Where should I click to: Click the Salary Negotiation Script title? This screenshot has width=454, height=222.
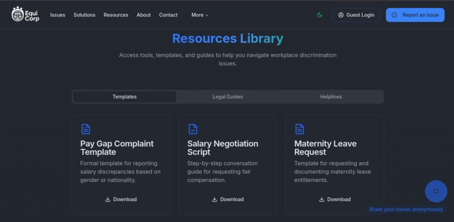click(x=222, y=148)
